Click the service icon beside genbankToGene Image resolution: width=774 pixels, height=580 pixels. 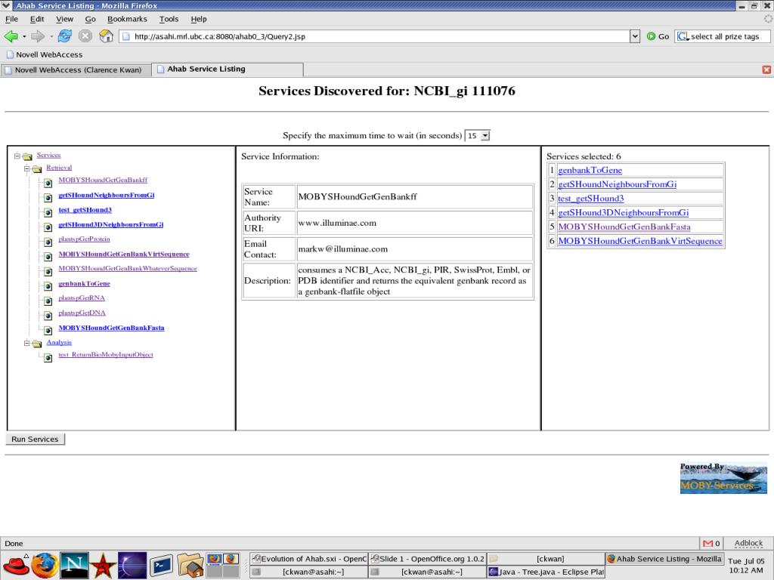pyautogui.click(x=48, y=286)
